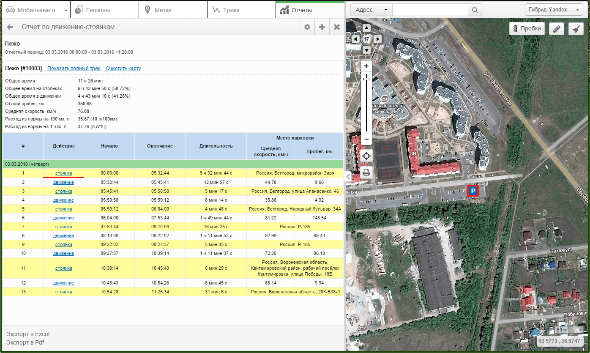Open стоянка link starting at 05:45:41
Image resolution: width=590 pixels, height=353 pixels.
63,192
